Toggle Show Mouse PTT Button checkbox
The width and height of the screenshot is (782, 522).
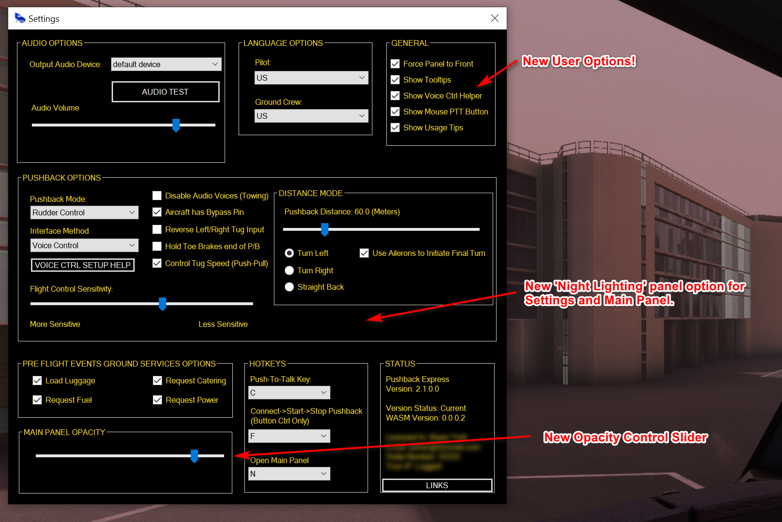click(x=395, y=112)
